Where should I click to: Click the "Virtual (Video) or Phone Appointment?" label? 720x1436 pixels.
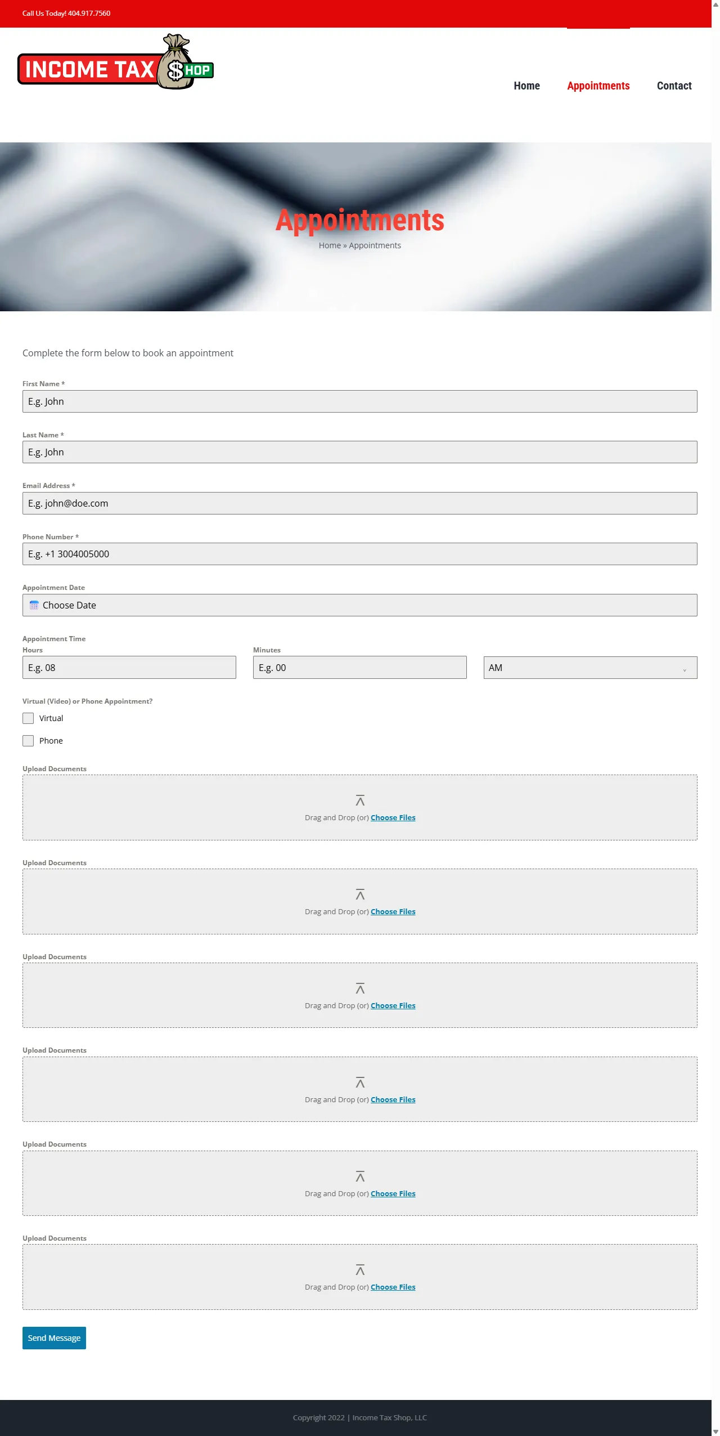pyautogui.click(x=87, y=701)
